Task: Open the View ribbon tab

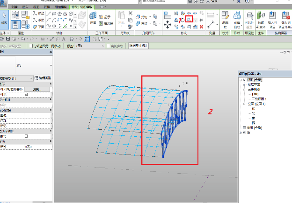Action: pyautogui.click(x=36, y=7)
